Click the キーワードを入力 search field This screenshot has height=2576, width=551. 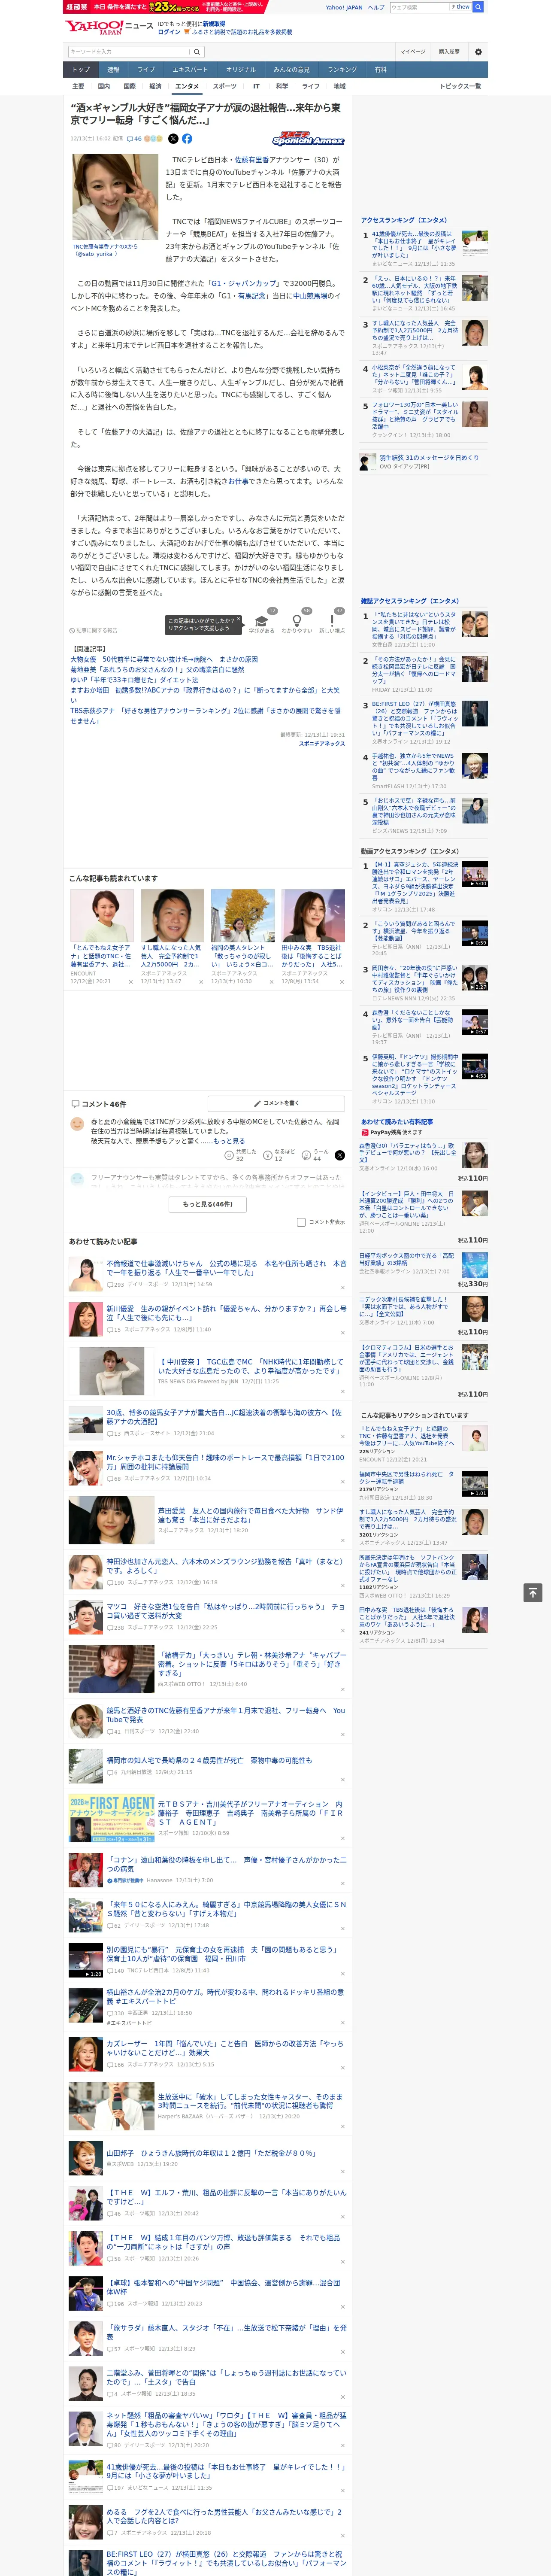click(x=129, y=52)
